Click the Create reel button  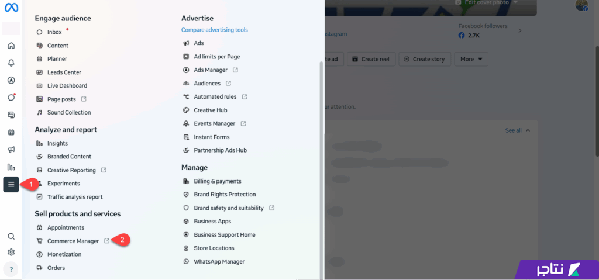tap(371, 59)
